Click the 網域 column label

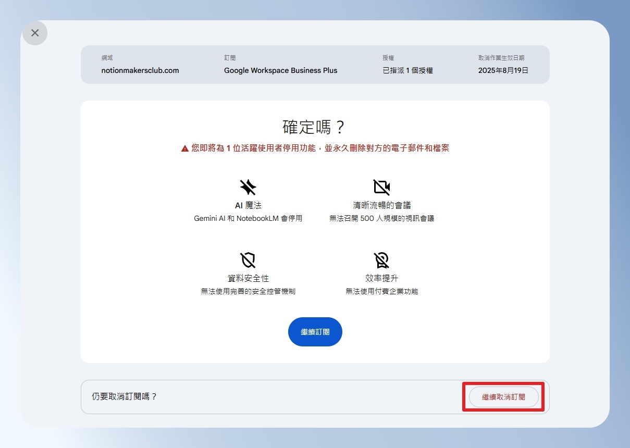point(107,58)
